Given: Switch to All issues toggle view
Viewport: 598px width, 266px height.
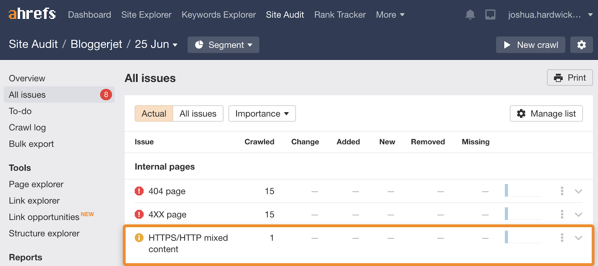Looking at the screenshot, I should [198, 113].
